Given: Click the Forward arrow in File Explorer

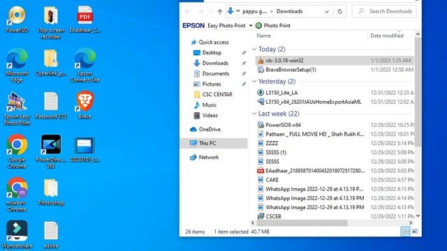Looking at the screenshot, I should 200,11.
